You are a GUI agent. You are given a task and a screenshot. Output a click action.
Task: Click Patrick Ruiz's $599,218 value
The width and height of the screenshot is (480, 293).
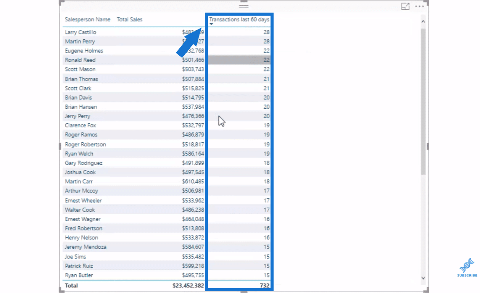point(193,266)
